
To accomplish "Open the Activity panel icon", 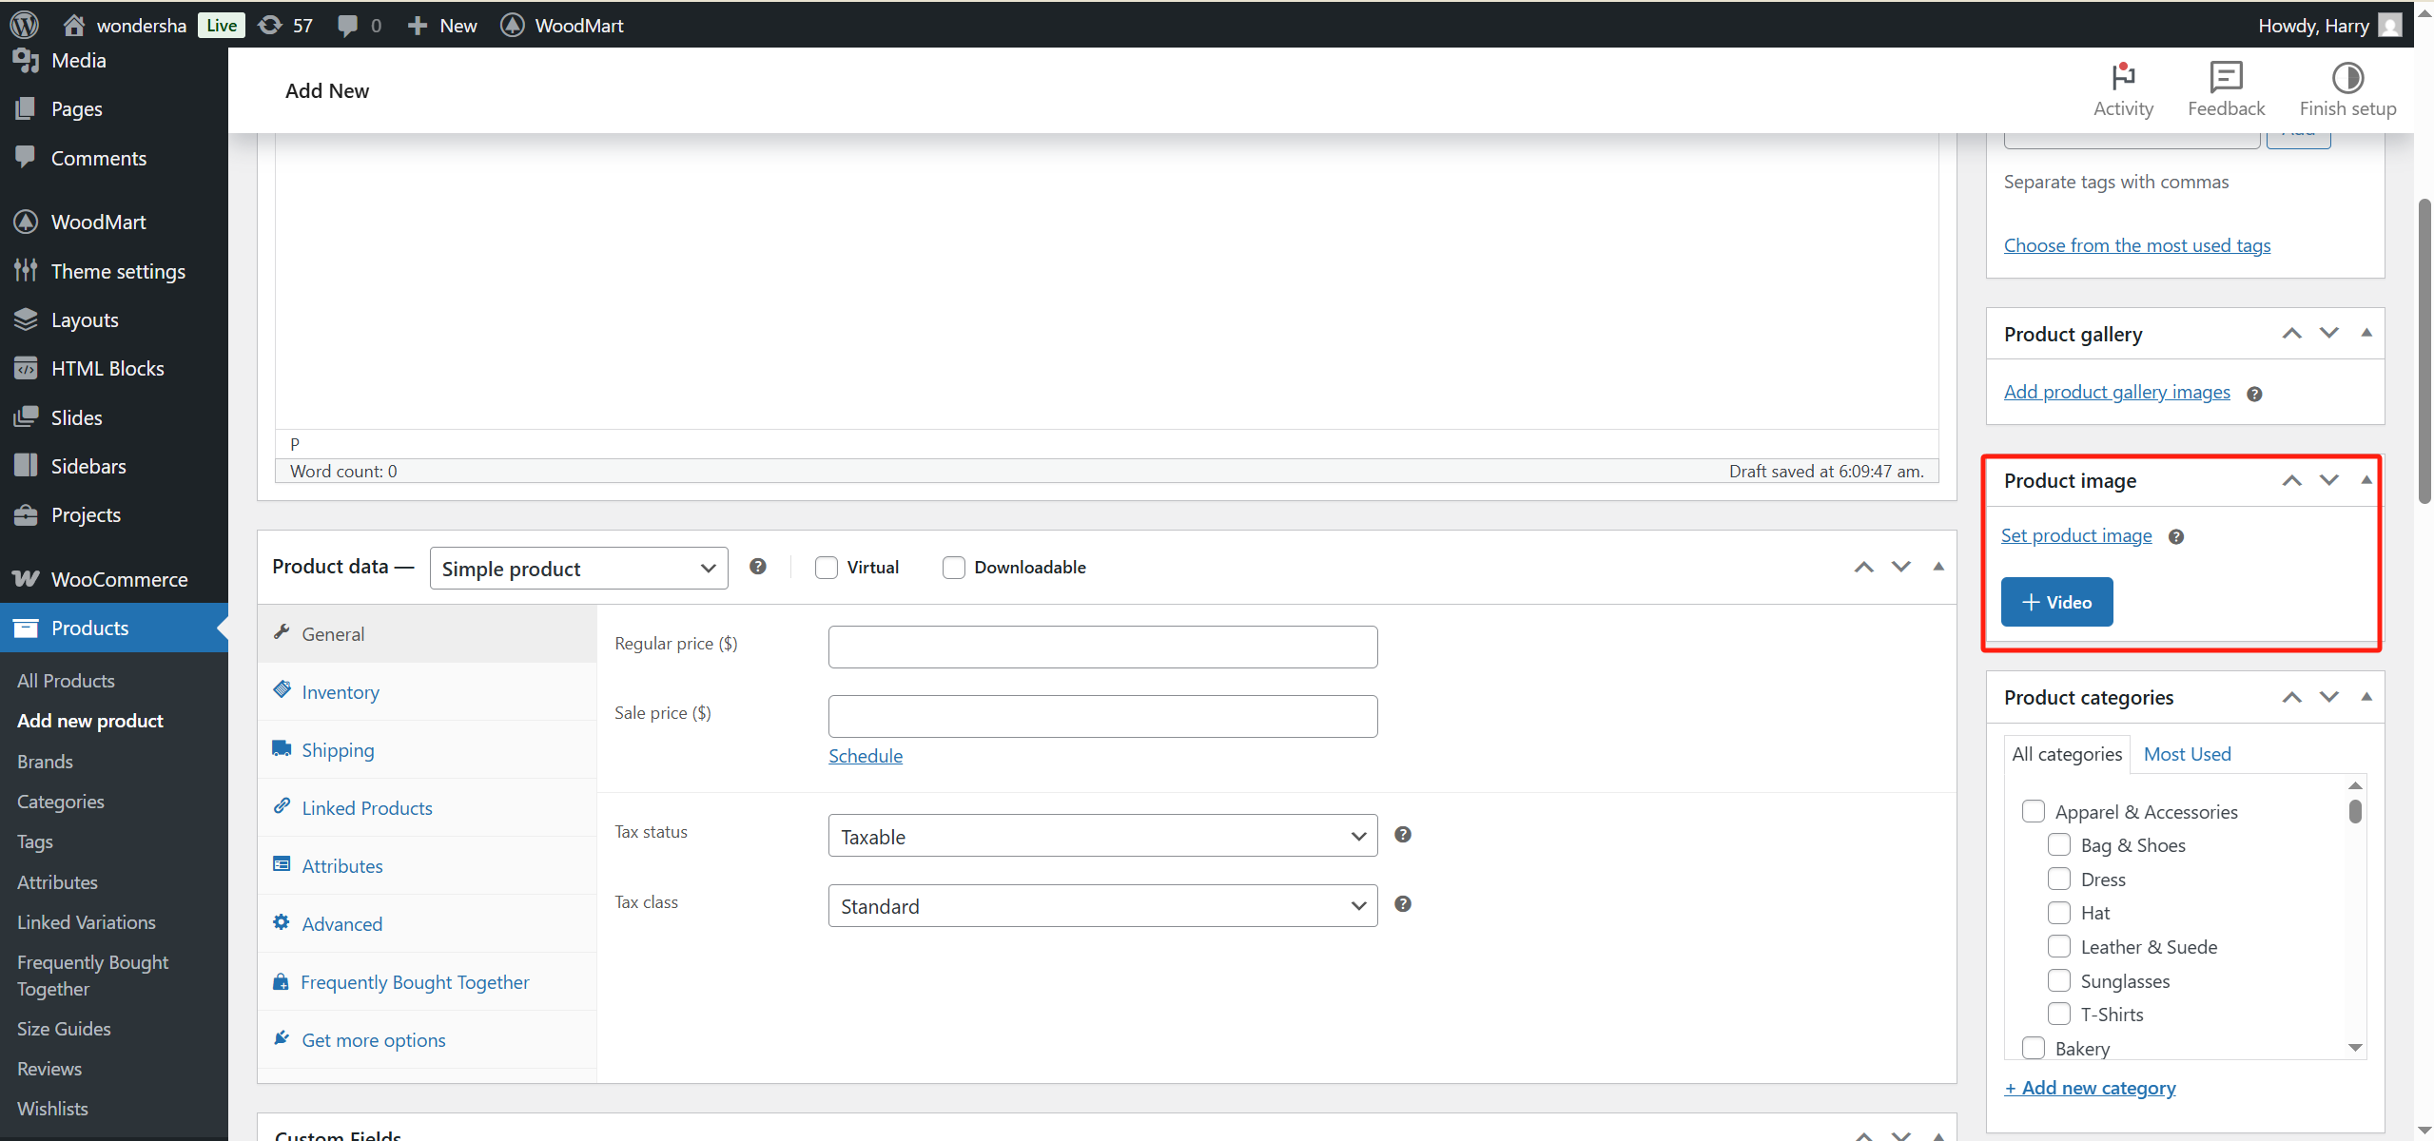I will tap(2122, 78).
